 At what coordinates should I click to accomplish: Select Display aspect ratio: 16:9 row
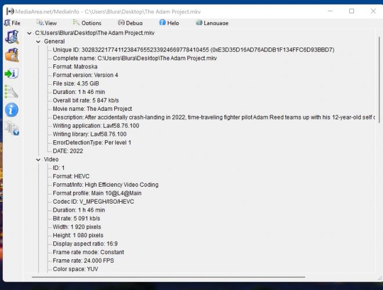tap(85, 244)
